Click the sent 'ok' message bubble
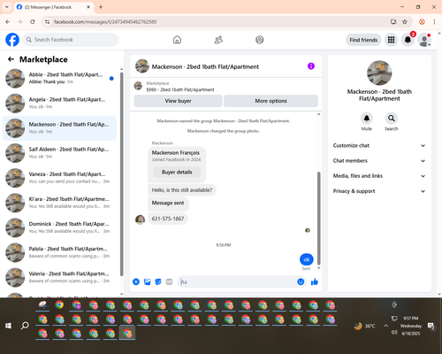The width and height of the screenshot is (442, 354). coord(307,259)
